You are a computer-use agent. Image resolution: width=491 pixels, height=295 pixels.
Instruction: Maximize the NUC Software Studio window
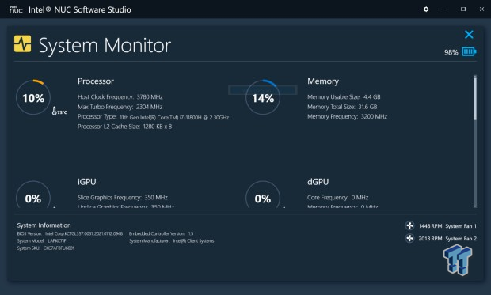(x=463, y=9)
